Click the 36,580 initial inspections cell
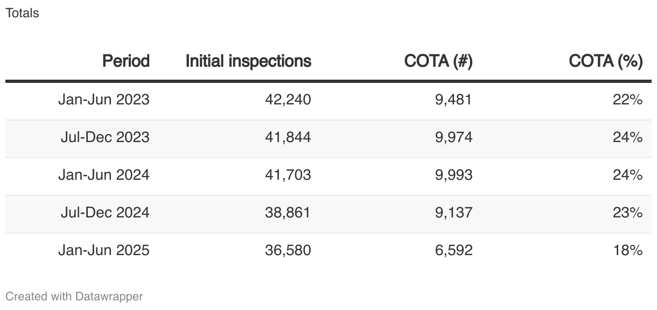657x310 pixels. point(288,251)
